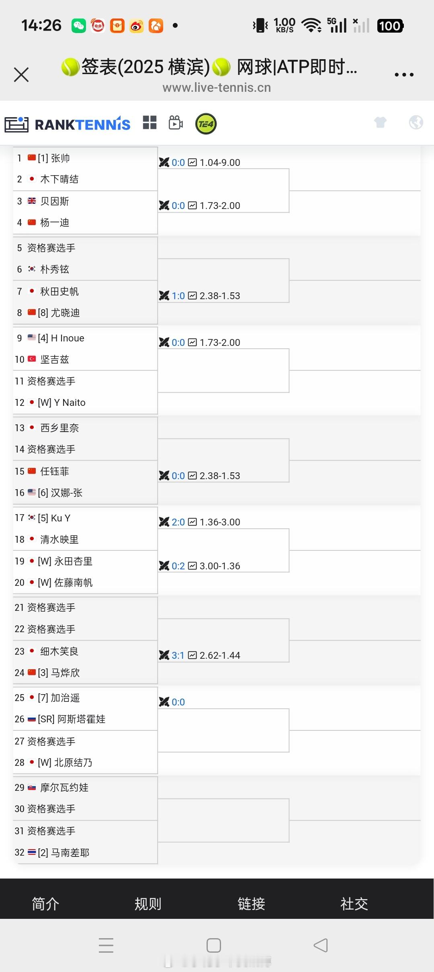This screenshot has height=972, width=434.
Task: Open the odds chart icon next to 1.04-9.00
Action: (192, 162)
